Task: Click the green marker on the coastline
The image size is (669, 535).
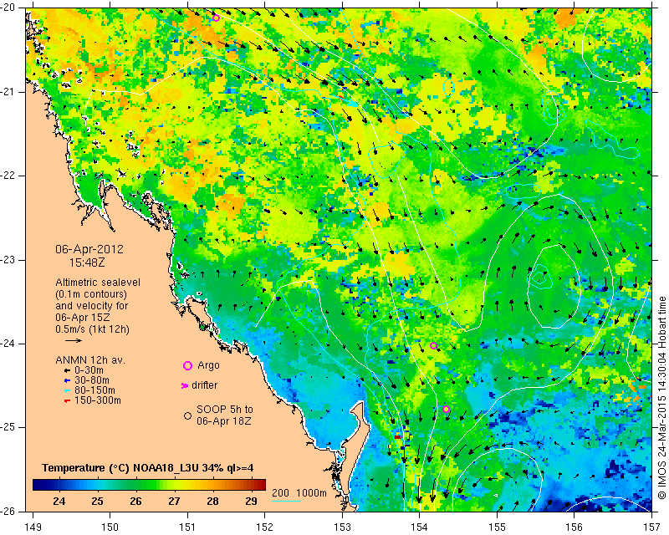Action: (x=202, y=327)
